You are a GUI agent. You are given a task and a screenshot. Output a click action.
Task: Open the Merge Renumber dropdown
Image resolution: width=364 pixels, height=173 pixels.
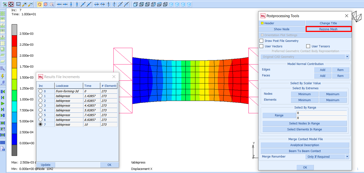tap(327, 157)
